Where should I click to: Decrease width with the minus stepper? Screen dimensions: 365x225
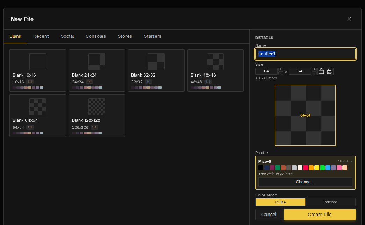(x=281, y=73)
